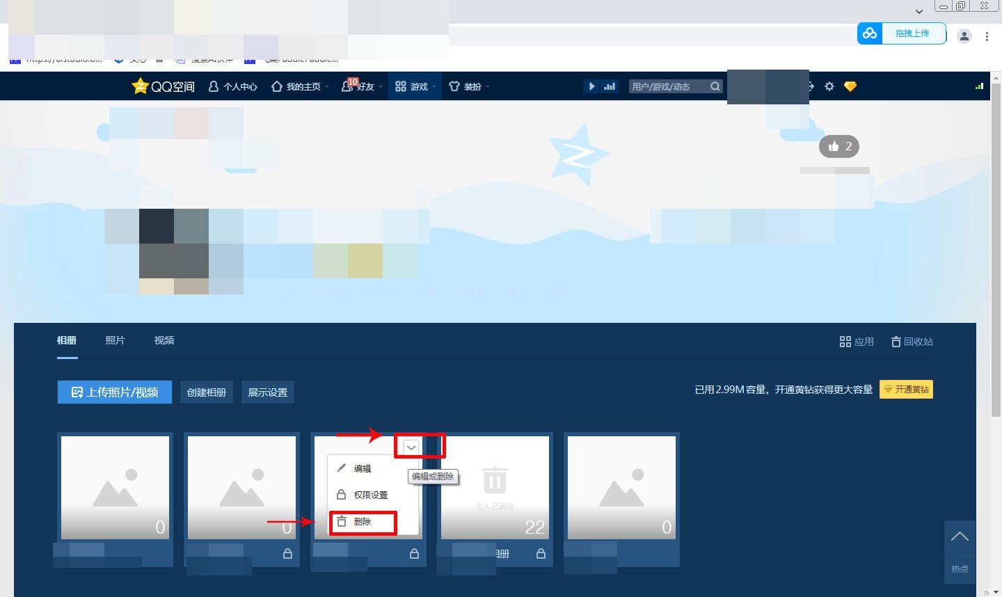This screenshot has width=1002, height=597.
Task: Switch to the 照片 tab
Action: (x=115, y=340)
